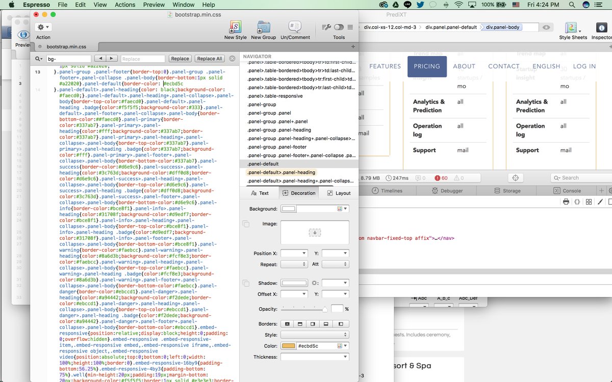Screen dimensions: 612x382
Task: Click the list lines icon beside Tools switch
Action: 350,27
